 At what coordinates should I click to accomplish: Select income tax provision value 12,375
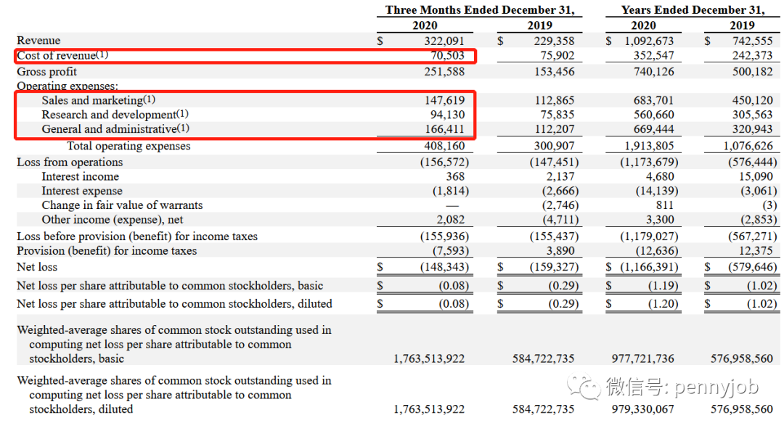click(x=756, y=250)
